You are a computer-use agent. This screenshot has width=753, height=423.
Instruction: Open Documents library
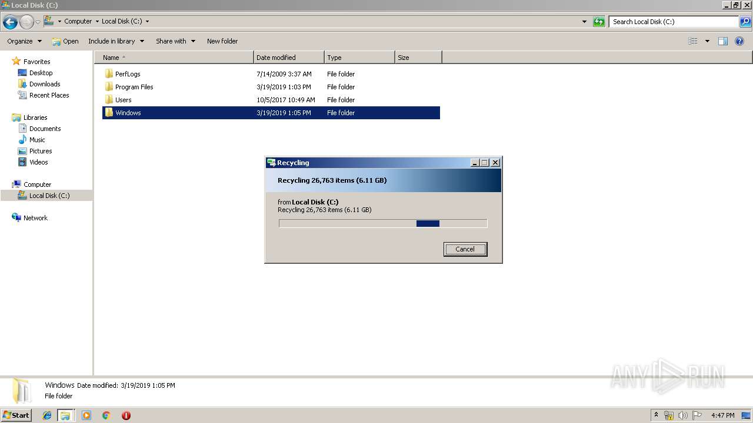point(45,129)
